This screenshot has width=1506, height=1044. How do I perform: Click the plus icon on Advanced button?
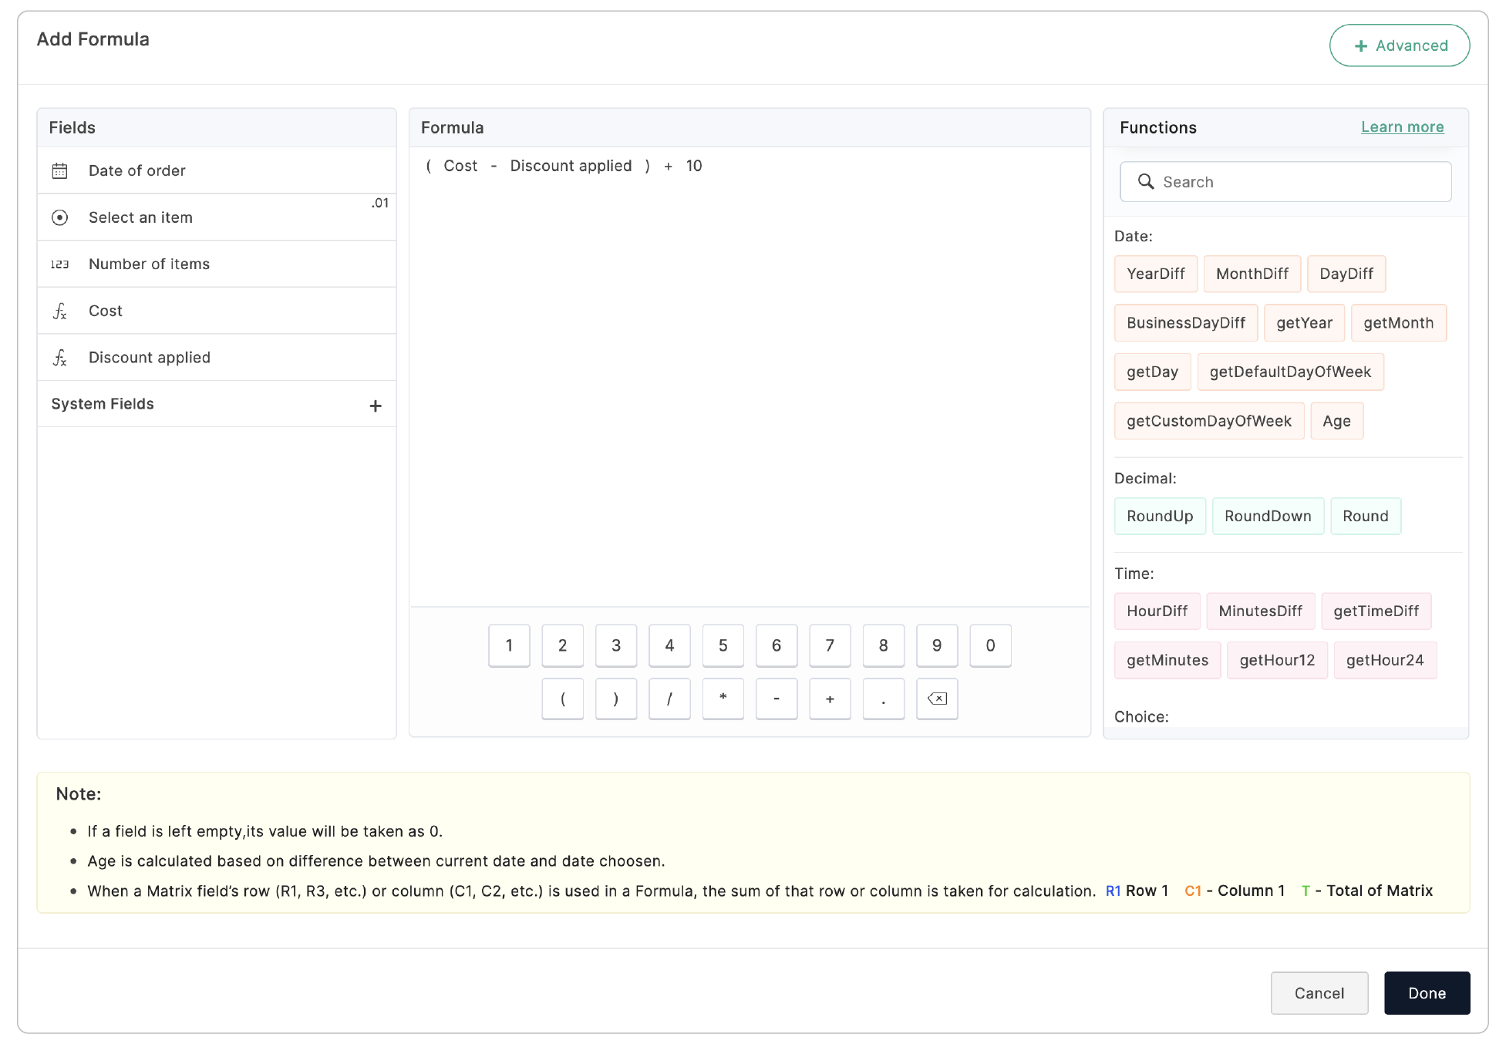(1361, 46)
